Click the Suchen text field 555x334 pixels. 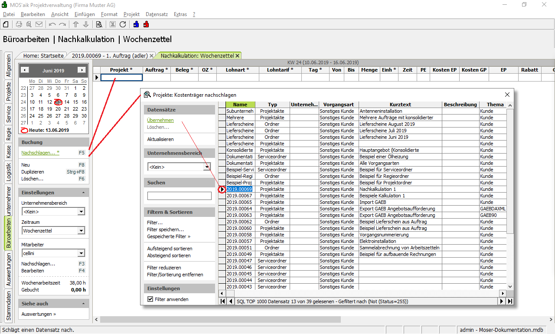tap(179, 196)
